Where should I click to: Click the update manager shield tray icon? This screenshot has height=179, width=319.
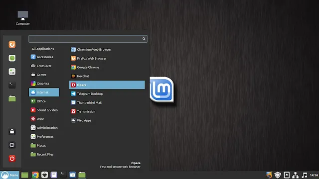click(x=278, y=175)
